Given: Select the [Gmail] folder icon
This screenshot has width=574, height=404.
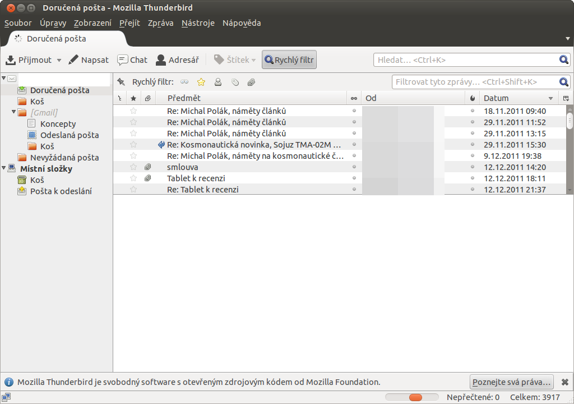Looking at the screenshot, I should 22,112.
